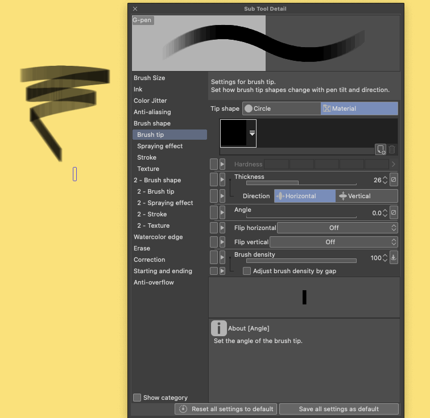Open Angle dynamics settings icon
Viewport: 430px width, 418px height.
pos(394,212)
